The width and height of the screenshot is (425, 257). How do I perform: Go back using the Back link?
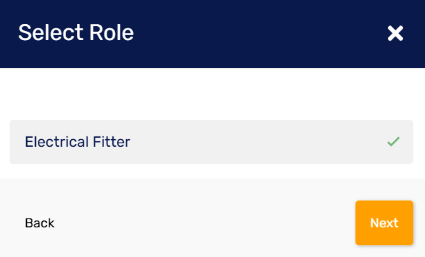click(39, 223)
